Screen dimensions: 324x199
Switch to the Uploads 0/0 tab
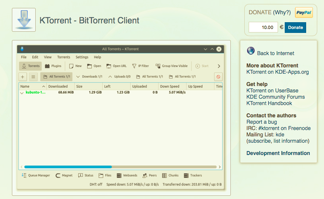(x=119, y=77)
